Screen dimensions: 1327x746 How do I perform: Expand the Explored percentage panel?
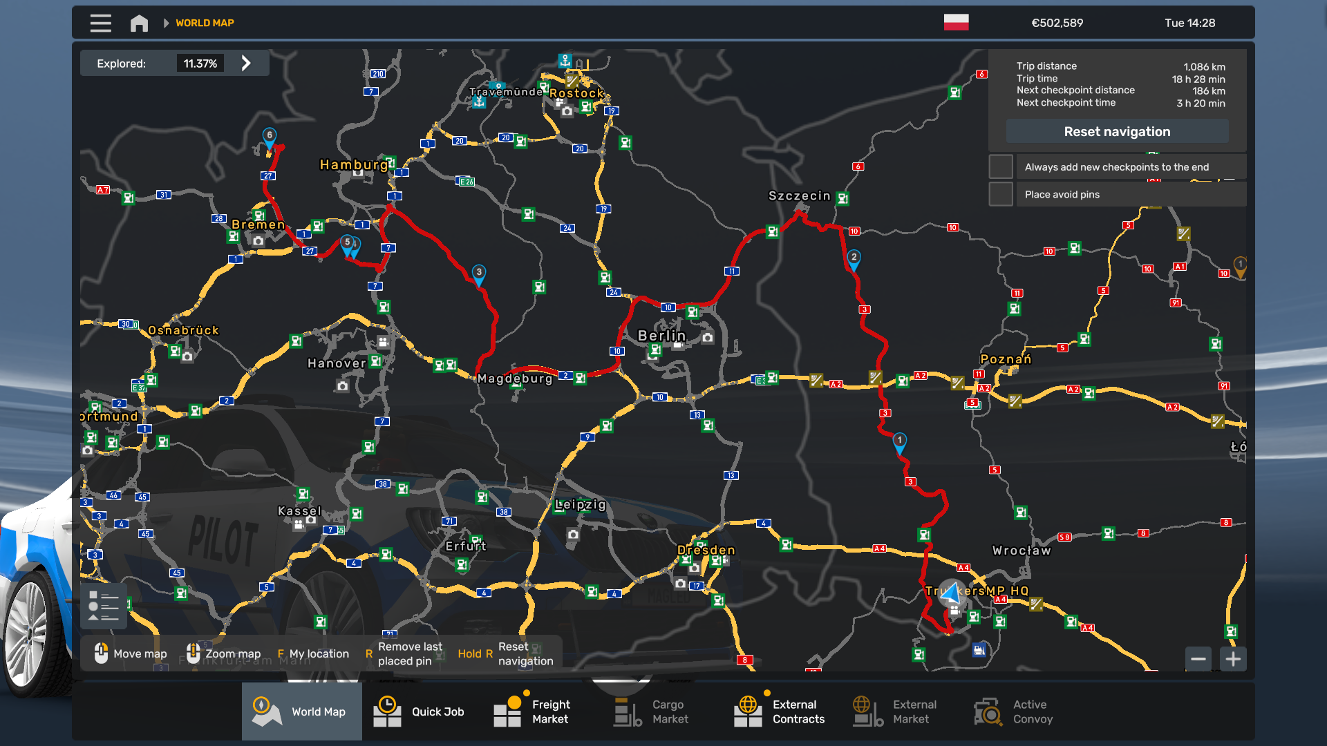click(246, 64)
